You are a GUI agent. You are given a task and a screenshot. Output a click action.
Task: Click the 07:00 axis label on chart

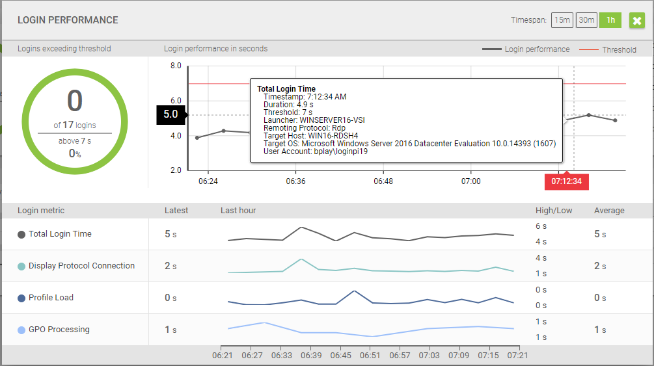(x=471, y=181)
